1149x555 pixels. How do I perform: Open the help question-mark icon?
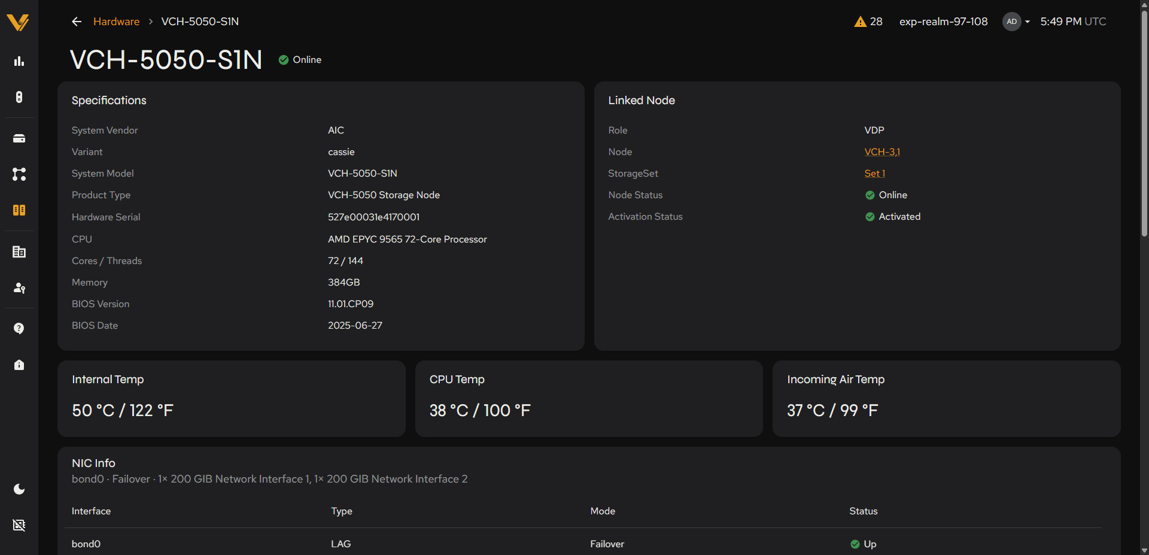tap(19, 329)
